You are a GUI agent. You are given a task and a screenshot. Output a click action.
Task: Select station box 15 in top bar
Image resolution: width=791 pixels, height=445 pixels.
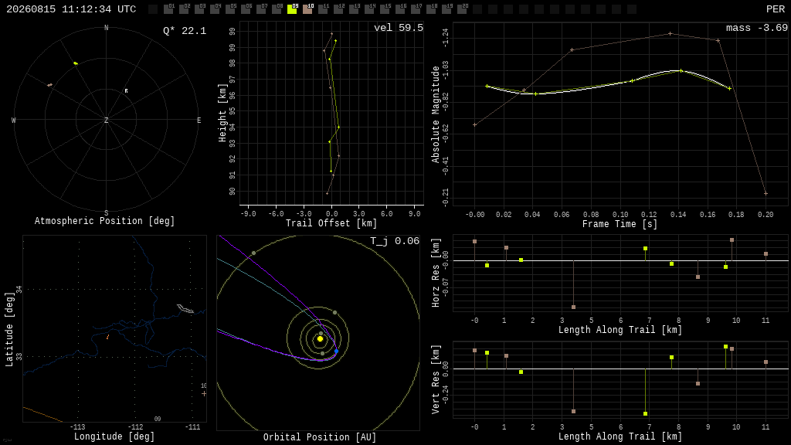(x=385, y=9)
